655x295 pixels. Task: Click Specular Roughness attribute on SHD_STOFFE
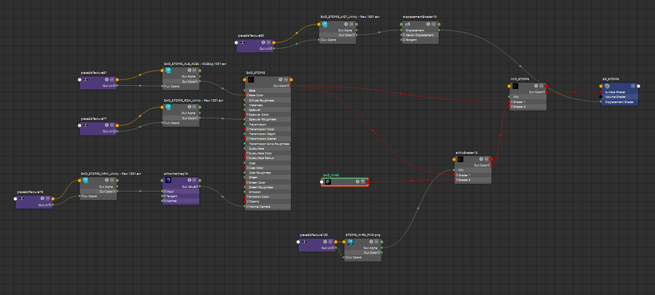[x=268, y=119]
